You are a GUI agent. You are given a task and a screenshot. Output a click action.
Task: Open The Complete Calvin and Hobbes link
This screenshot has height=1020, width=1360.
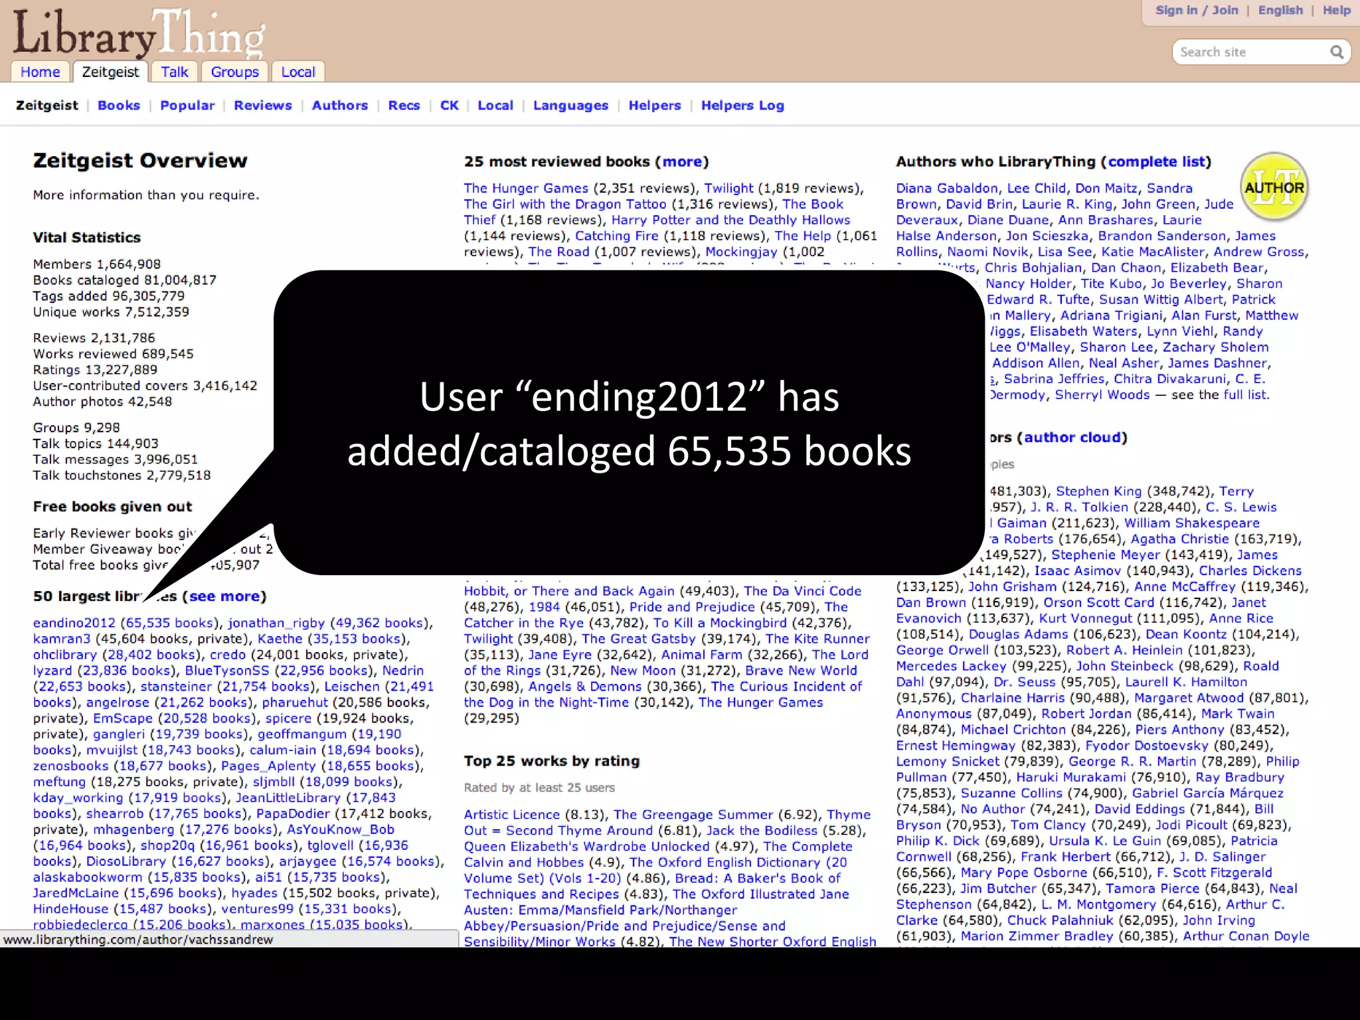(657, 854)
